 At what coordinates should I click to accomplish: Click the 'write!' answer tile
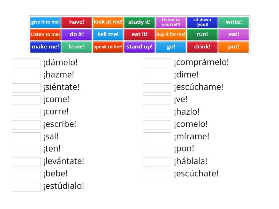tap(234, 22)
